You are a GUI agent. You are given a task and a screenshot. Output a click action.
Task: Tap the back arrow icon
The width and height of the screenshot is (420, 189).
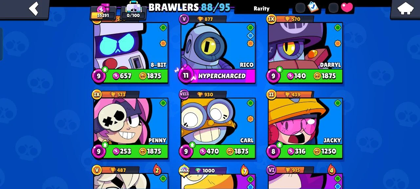34,9
